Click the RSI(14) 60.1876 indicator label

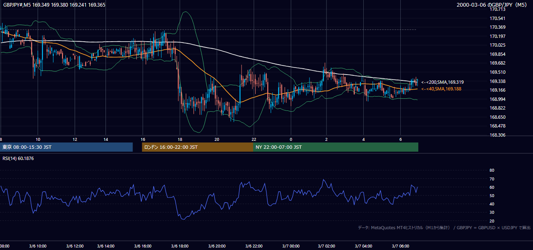pyautogui.click(x=19, y=158)
